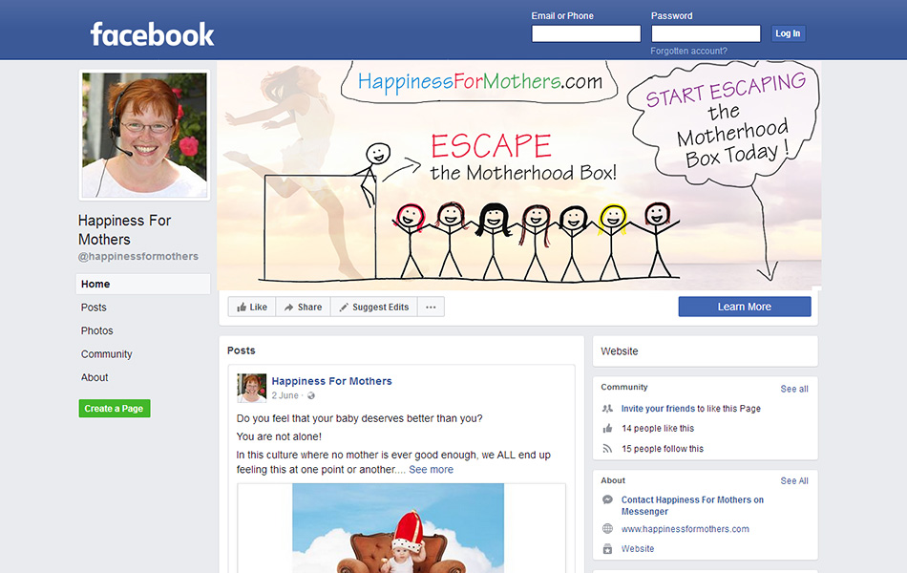Click the Facebook logo

pos(152,34)
